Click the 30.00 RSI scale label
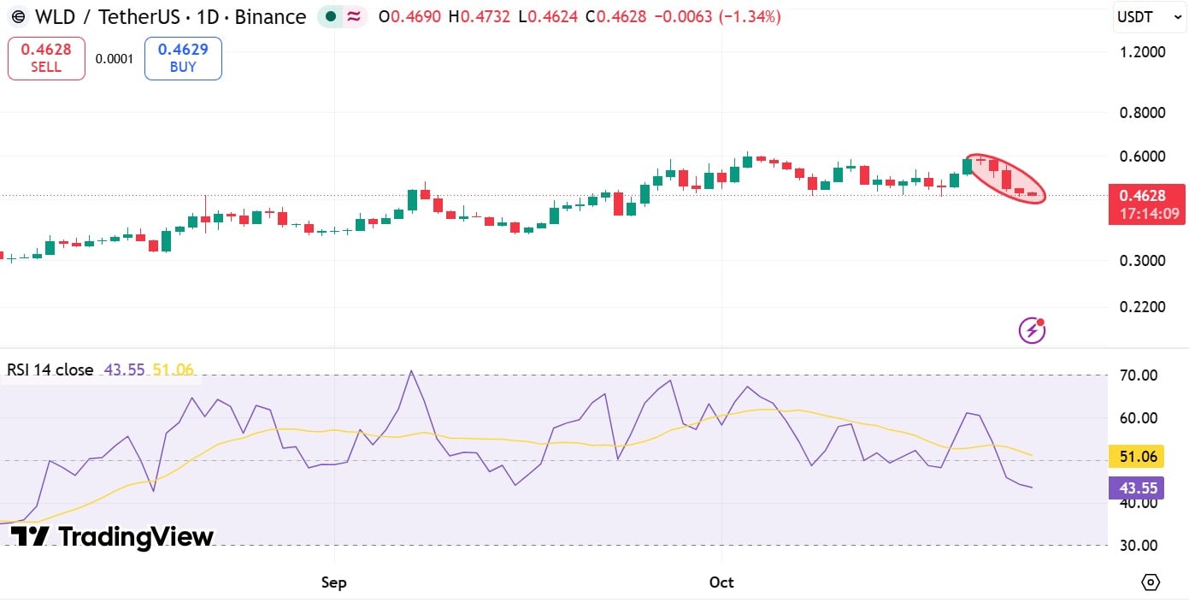The height and width of the screenshot is (603, 1189). [1140, 546]
